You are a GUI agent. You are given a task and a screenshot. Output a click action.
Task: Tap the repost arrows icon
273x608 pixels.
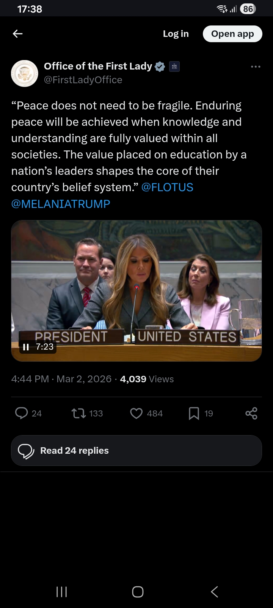(x=79, y=413)
